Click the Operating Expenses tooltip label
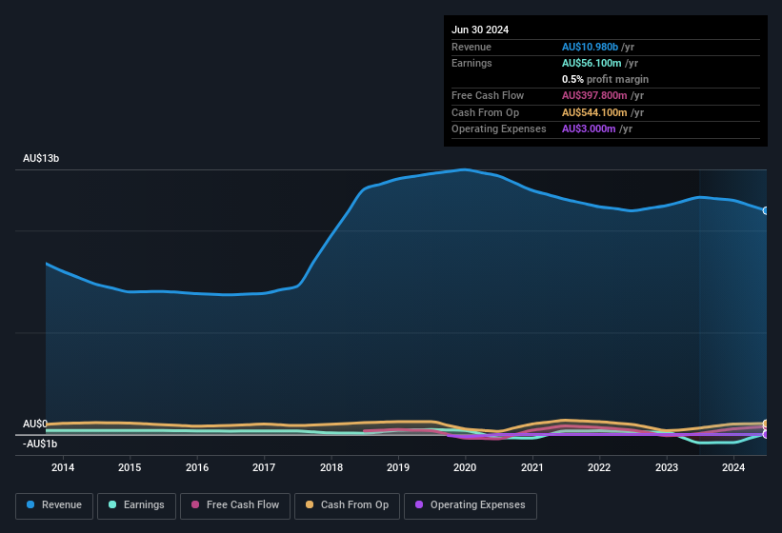Screen dimensions: 782x533 pos(499,128)
